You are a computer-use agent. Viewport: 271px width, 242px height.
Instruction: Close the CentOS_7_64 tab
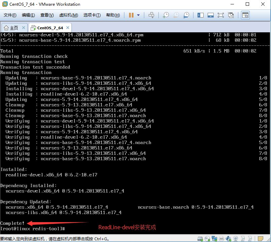tap(68, 28)
